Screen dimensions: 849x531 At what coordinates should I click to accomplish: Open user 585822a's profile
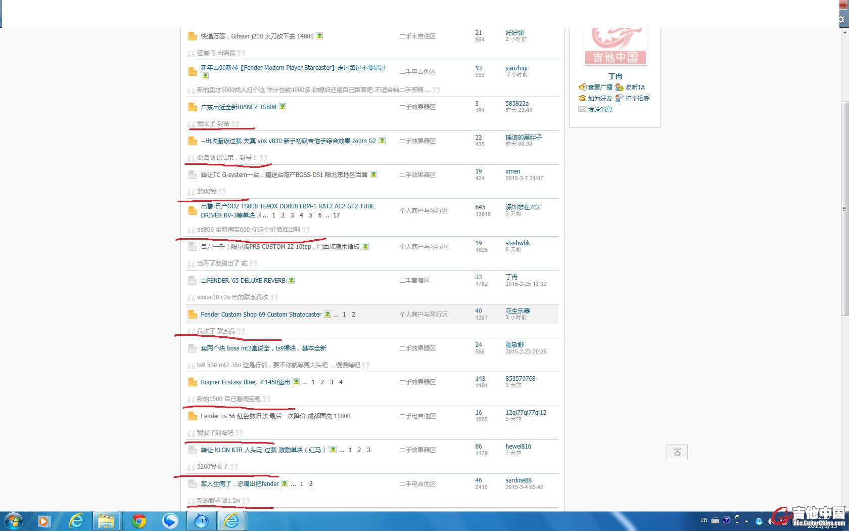pyautogui.click(x=517, y=104)
